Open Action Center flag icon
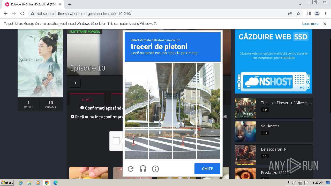Viewport: 331px width, 186px height. click(306, 183)
